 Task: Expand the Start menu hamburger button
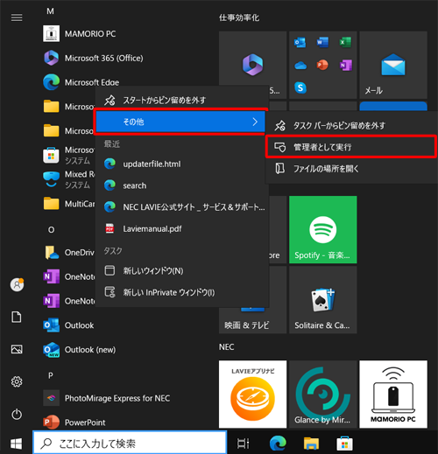point(17,17)
